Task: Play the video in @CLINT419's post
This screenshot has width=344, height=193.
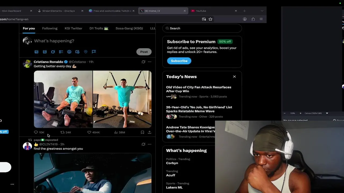Action: (x=93, y=173)
